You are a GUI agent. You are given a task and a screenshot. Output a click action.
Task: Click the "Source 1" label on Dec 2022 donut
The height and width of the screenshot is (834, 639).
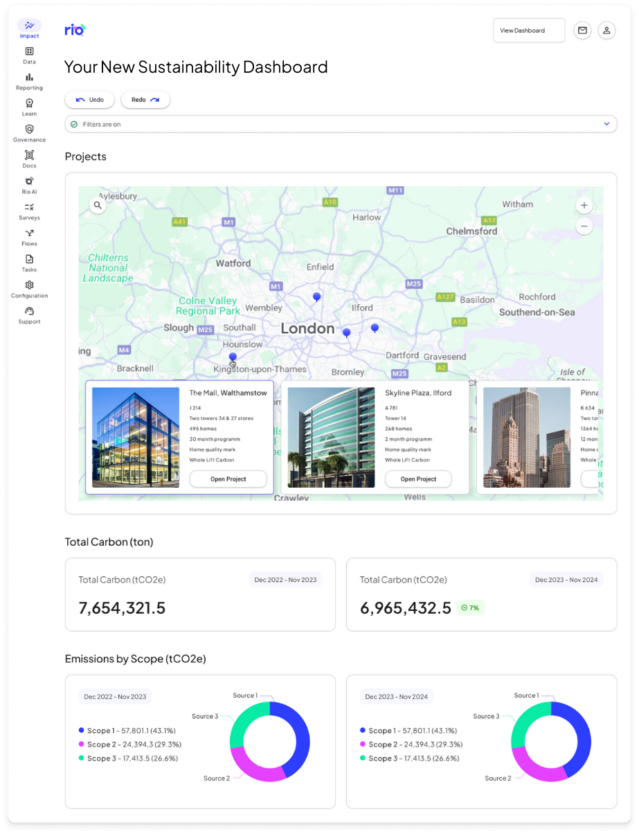pyautogui.click(x=244, y=695)
